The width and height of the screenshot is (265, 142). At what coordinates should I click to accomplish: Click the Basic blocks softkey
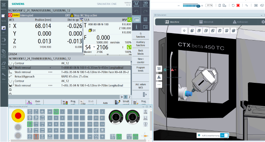[141, 52]
